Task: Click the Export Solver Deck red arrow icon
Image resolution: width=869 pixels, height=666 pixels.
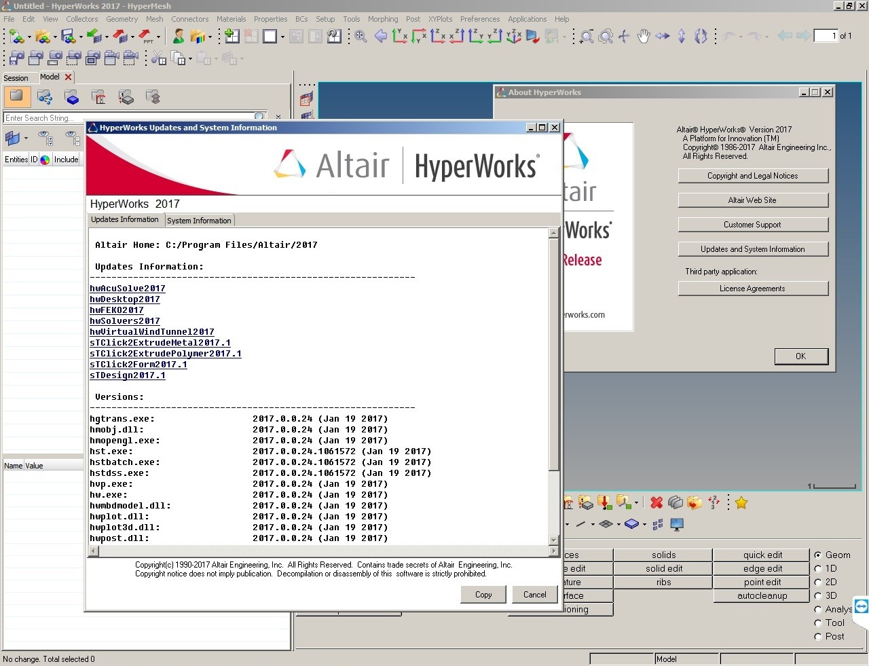Action: 119,36
